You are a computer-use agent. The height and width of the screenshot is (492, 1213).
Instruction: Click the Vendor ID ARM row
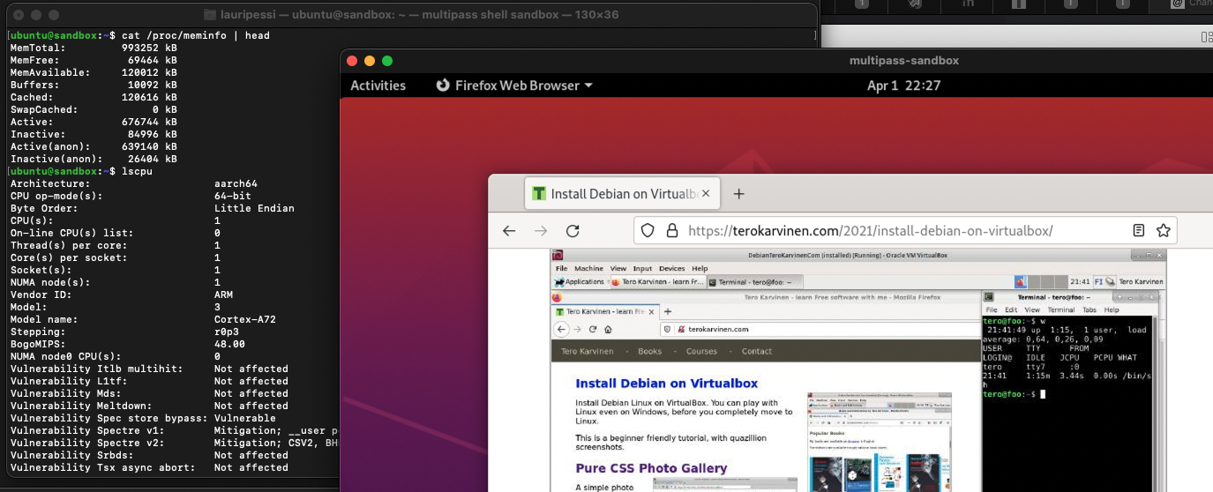click(122, 294)
